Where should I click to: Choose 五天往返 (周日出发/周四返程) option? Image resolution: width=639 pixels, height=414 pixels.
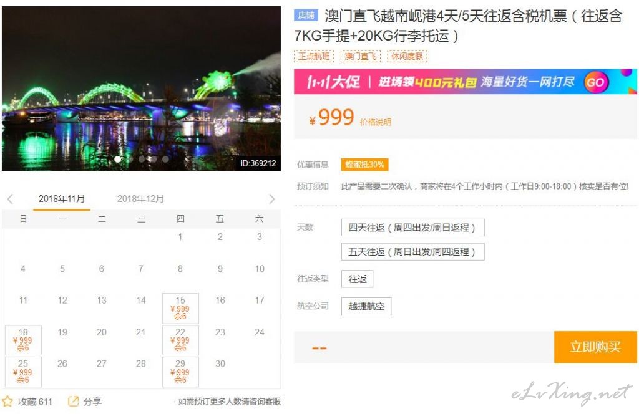point(412,251)
